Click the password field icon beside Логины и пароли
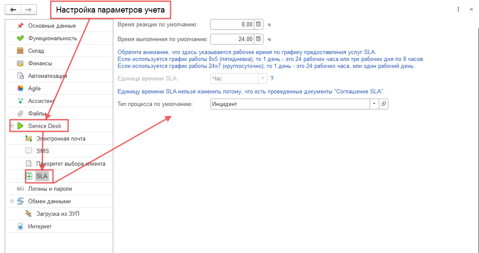The image size is (479, 253). point(20,189)
